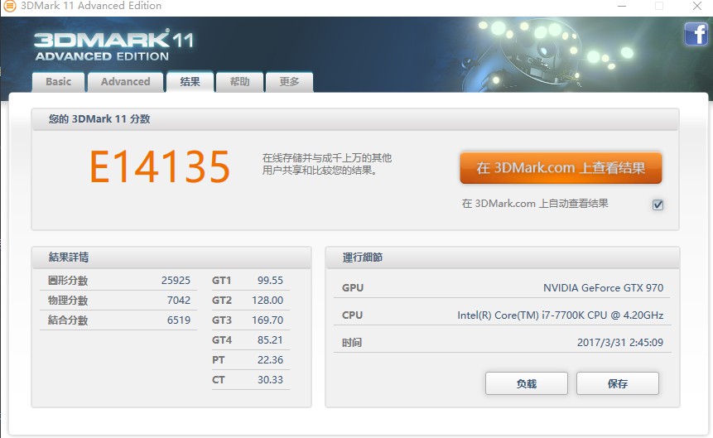Click the Intel Core i7-7700K CPU text
This screenshot has height=438, width=713.
coord(560,315)
